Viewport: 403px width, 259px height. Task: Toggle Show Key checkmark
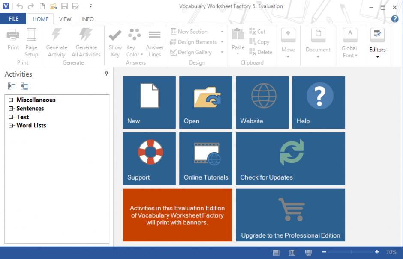point(115,43)
